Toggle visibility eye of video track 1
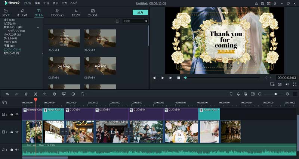Viewport: 299px width, 159px height. (17, 132)
